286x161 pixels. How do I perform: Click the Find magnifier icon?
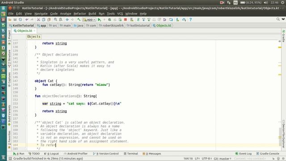click(55, 20)
